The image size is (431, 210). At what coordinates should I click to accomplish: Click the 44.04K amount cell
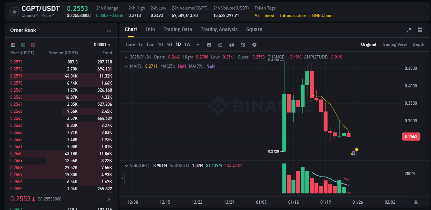click(71, 76)
